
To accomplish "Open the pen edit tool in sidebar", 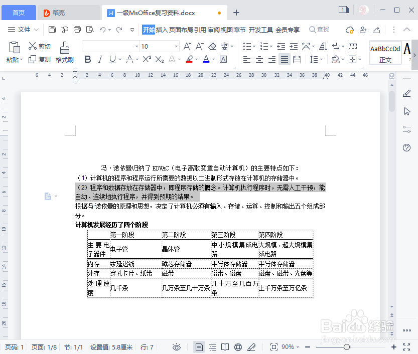I will point(407,93).
